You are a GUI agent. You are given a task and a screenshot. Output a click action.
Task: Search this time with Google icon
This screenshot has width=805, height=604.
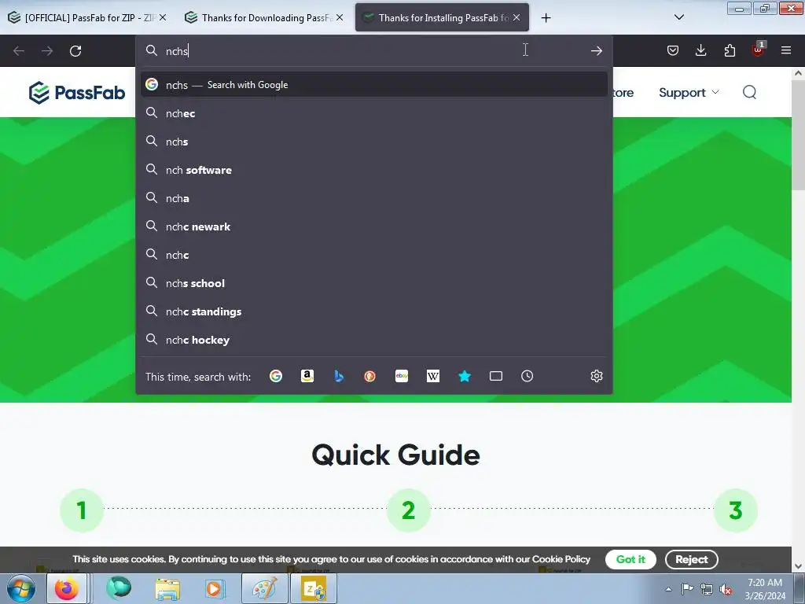click(x=276, y=377)
